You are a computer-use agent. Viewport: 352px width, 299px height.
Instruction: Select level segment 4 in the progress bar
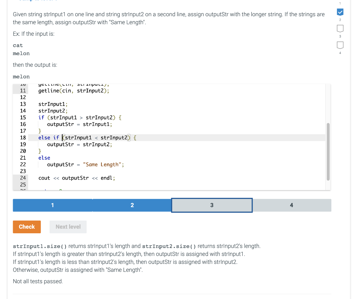[x=291, y=205]
